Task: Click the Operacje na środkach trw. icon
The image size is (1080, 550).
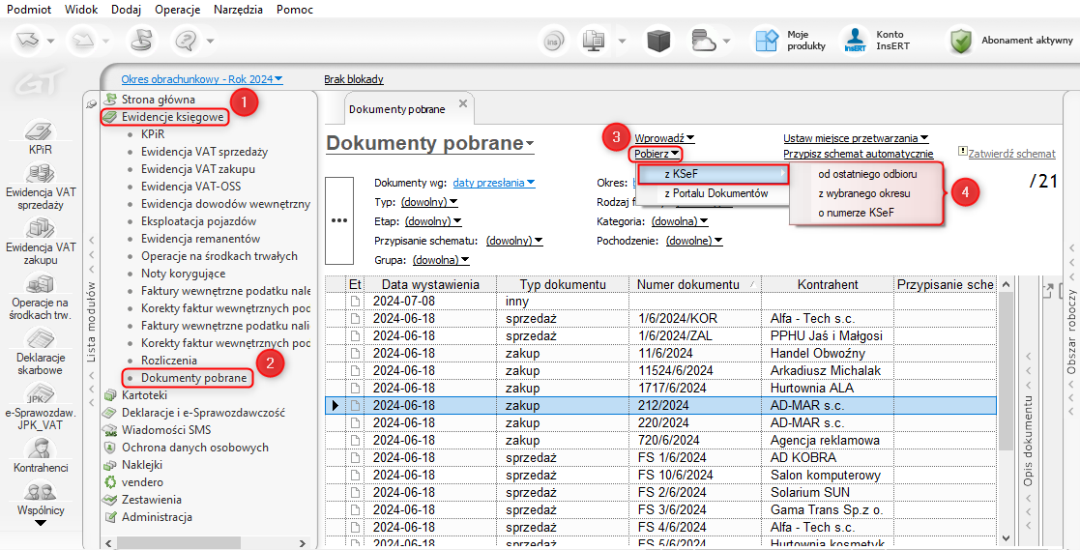Action: click(x=41, y=285)
